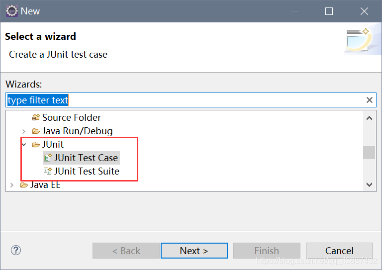This screenshot has width=382, height=270.
Task: Click the Cancel button
Action: tap(339, 251)
